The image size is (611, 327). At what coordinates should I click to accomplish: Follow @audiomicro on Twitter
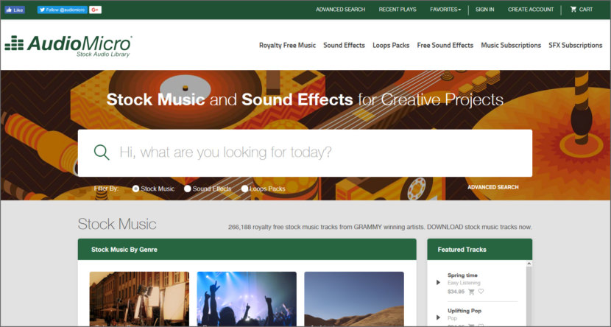[63, 10]
